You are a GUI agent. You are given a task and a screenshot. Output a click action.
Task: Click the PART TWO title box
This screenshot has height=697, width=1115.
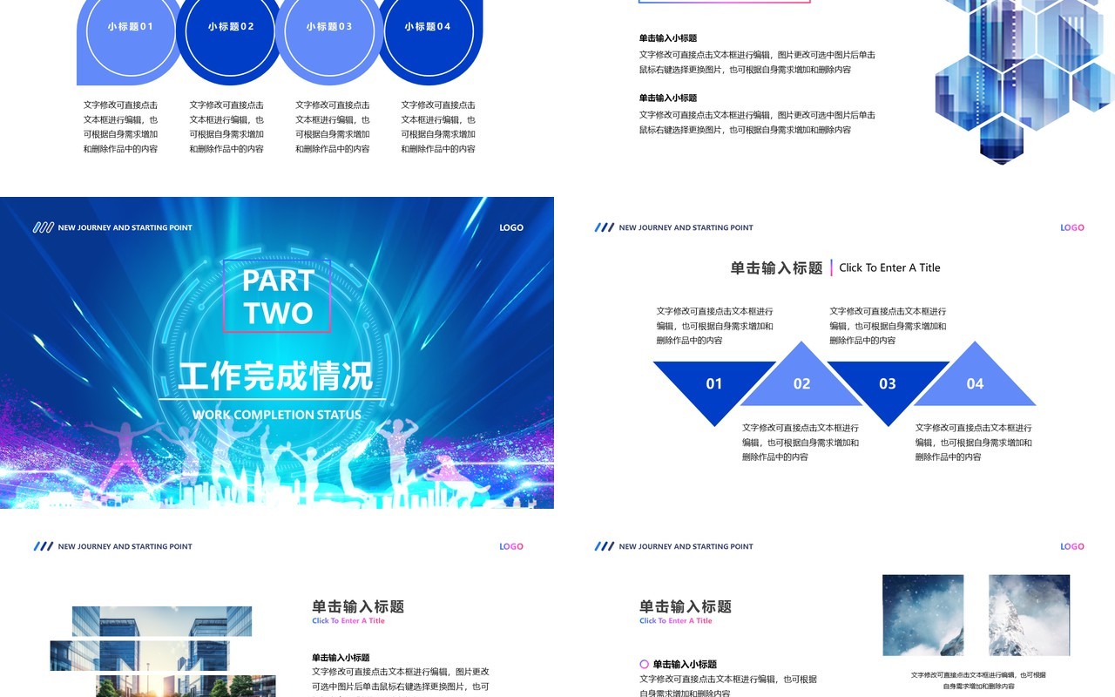pos(277,296)
